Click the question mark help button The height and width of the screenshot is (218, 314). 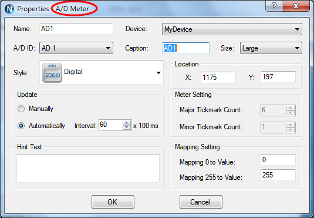click(x=274, y=6)
